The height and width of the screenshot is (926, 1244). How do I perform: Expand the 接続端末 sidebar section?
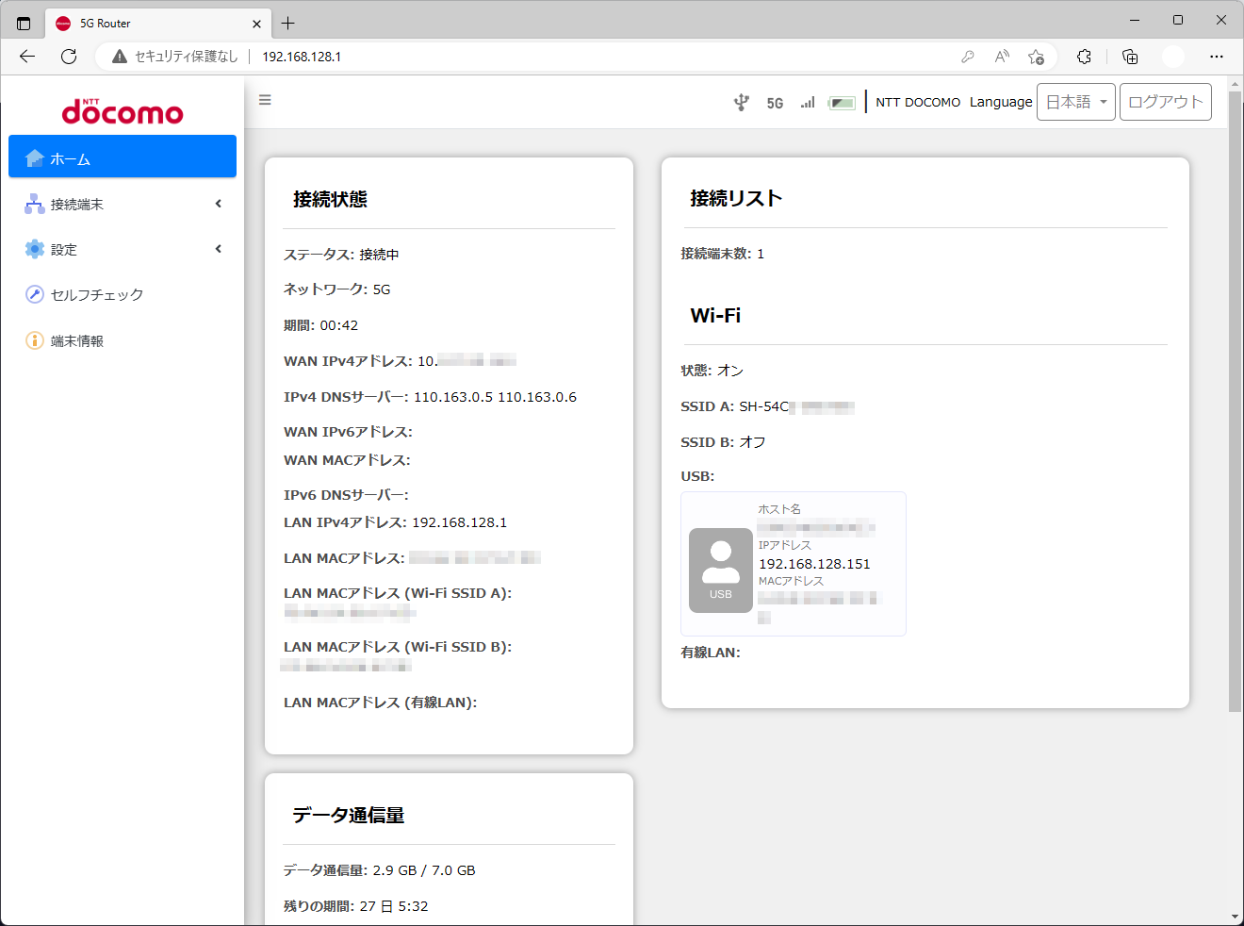(x=218, y=203)
